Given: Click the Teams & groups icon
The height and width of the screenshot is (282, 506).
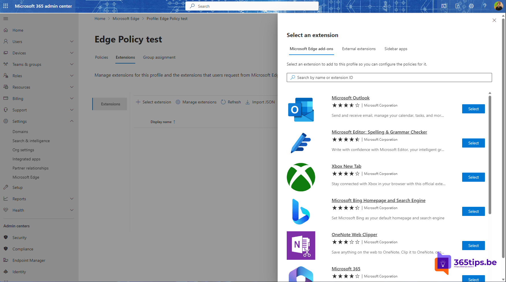Looking at the screenshot, I should [x=6, y=64].
